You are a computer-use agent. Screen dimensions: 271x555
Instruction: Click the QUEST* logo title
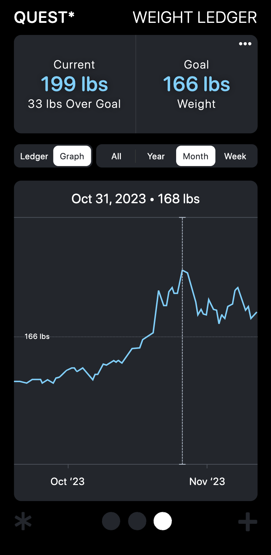(44, 17)
